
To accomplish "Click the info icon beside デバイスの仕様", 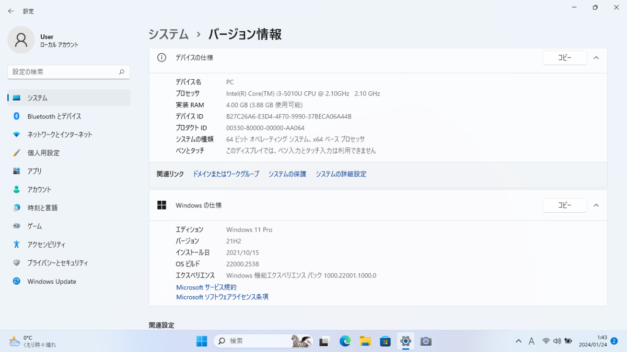I will click(162, 57).
